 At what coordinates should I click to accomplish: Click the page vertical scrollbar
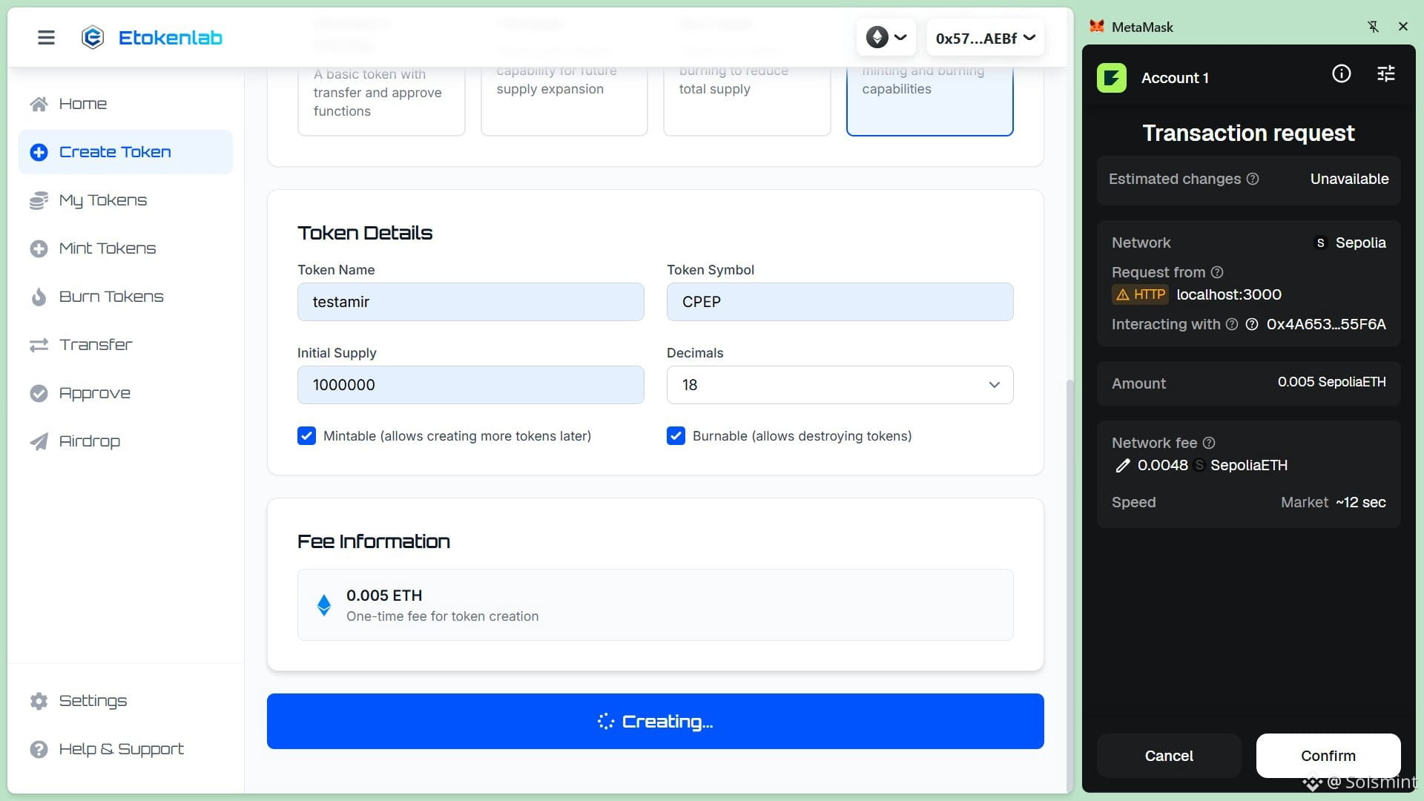[x=1069, y=586]
